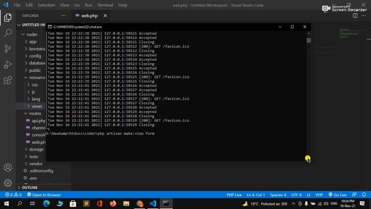This screenshot has height=209, width=371.
Task: Click PHP Live in status bar
Action: (x=234, y=195)
